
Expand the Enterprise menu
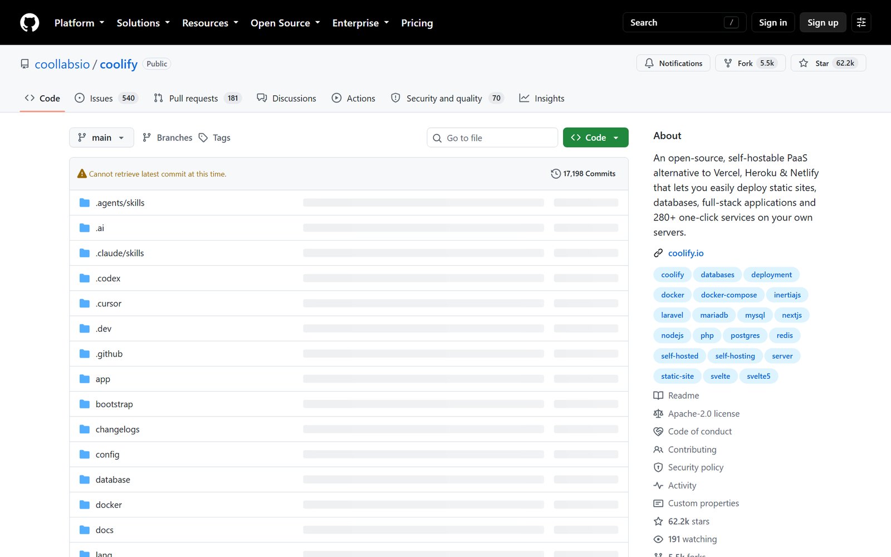pos(360,23)
